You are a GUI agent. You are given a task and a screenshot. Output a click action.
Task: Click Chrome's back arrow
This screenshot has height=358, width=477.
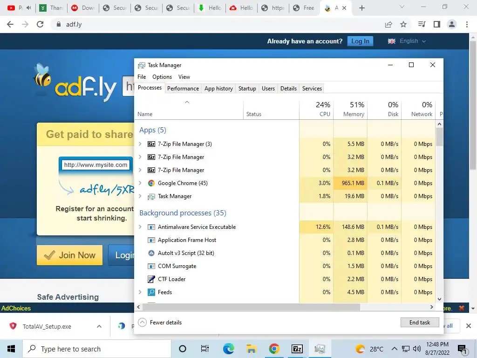coord(10,24)
